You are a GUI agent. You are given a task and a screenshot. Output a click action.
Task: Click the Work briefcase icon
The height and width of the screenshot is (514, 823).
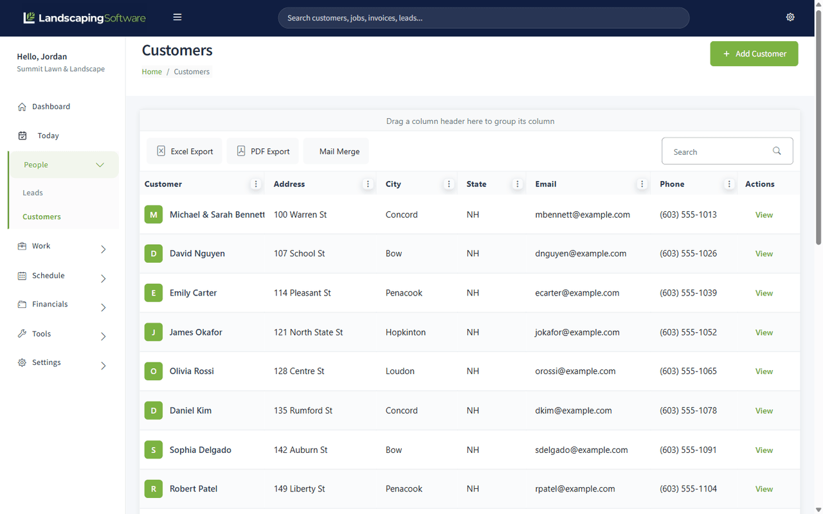(x=22, y=246)
